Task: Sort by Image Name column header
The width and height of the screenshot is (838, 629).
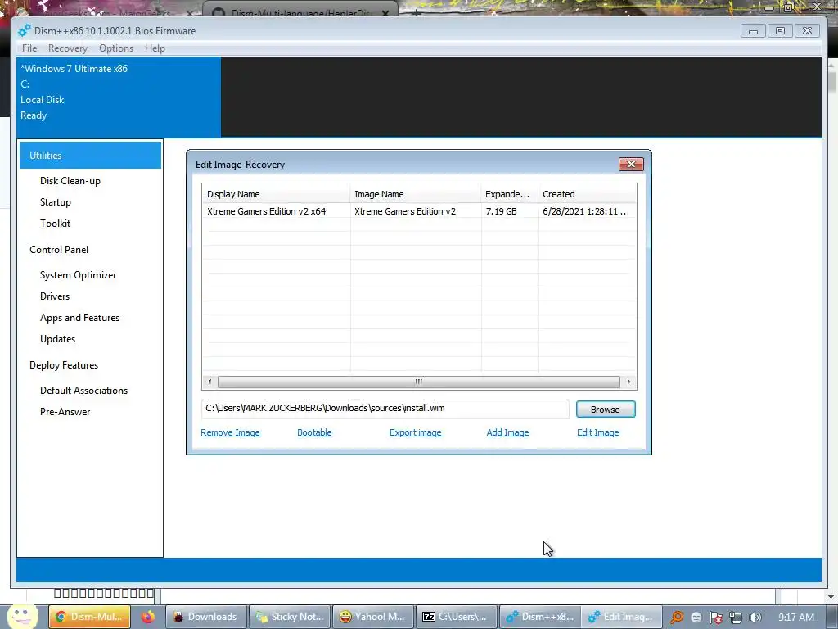Action: [x=415, y=194]
